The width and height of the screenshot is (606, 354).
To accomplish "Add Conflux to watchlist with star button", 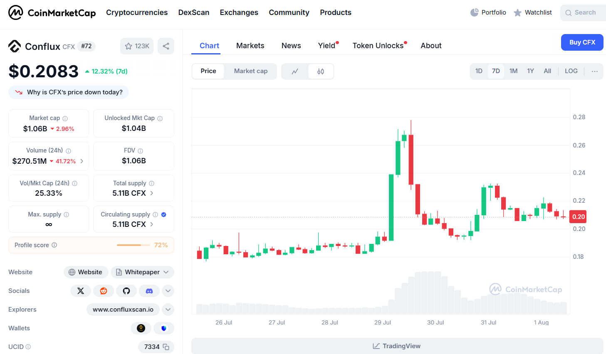I will point(137,46).
